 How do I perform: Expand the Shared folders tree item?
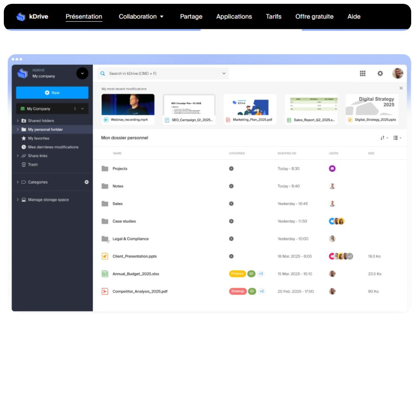[18, 121]
